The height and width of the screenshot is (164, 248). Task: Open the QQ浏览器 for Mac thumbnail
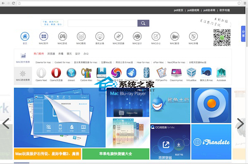(170, 142)
